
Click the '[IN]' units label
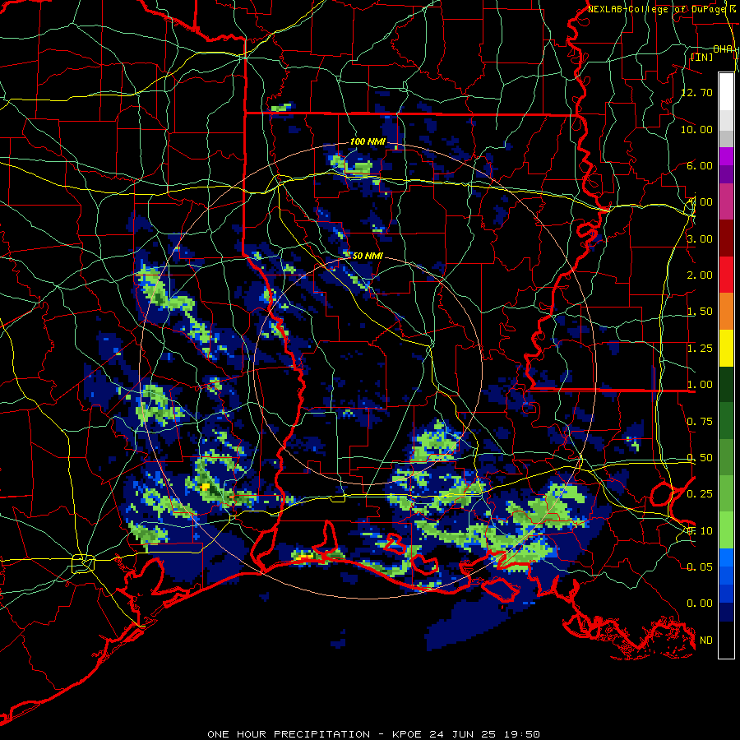(x=702, y=57)
